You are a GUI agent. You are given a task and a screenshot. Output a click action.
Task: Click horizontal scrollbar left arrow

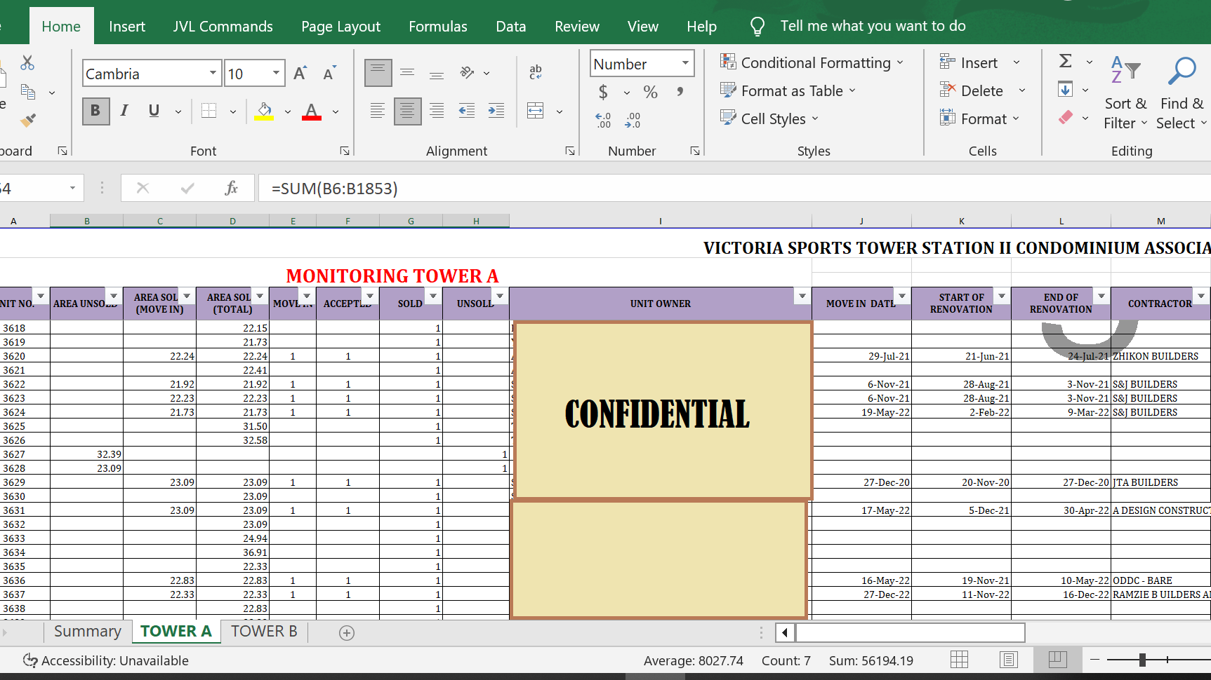coord(785,632)
